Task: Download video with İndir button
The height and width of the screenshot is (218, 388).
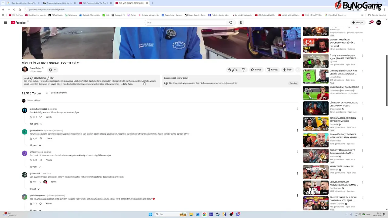Action: (x=287, y=70)
